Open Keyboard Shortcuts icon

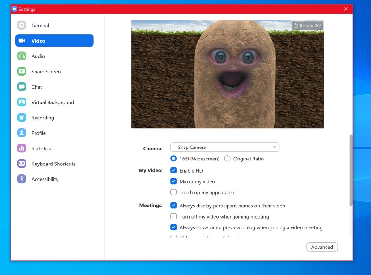click(x=22, y=164)
